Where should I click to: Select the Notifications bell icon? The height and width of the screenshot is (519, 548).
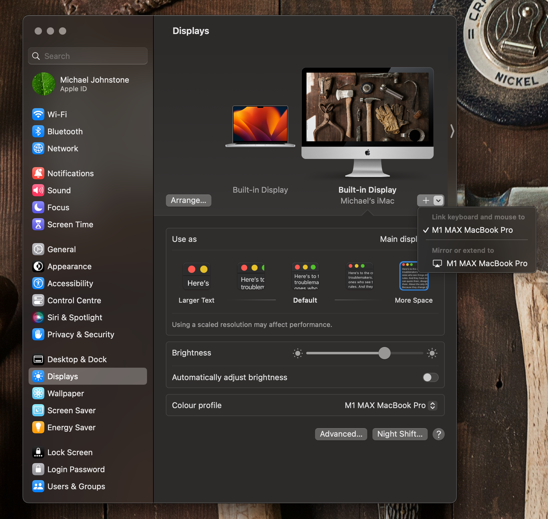tap(38, 174)
